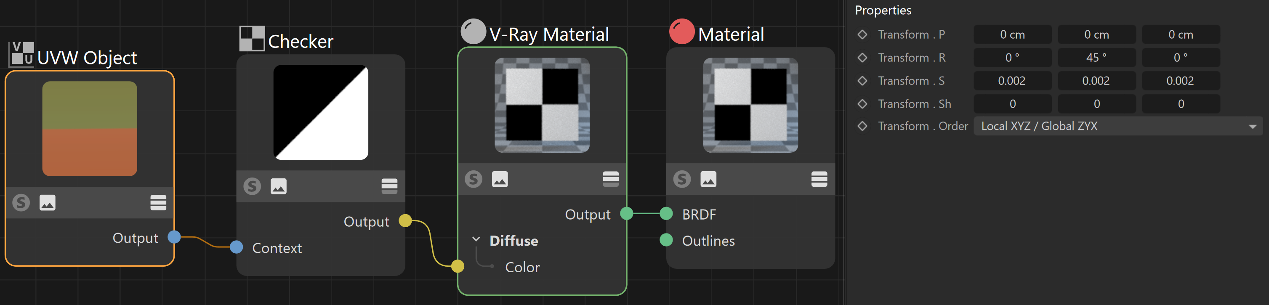
Task: Toggle preview image icon on V-Ray Material node
Action: click(x=500, y=179)
